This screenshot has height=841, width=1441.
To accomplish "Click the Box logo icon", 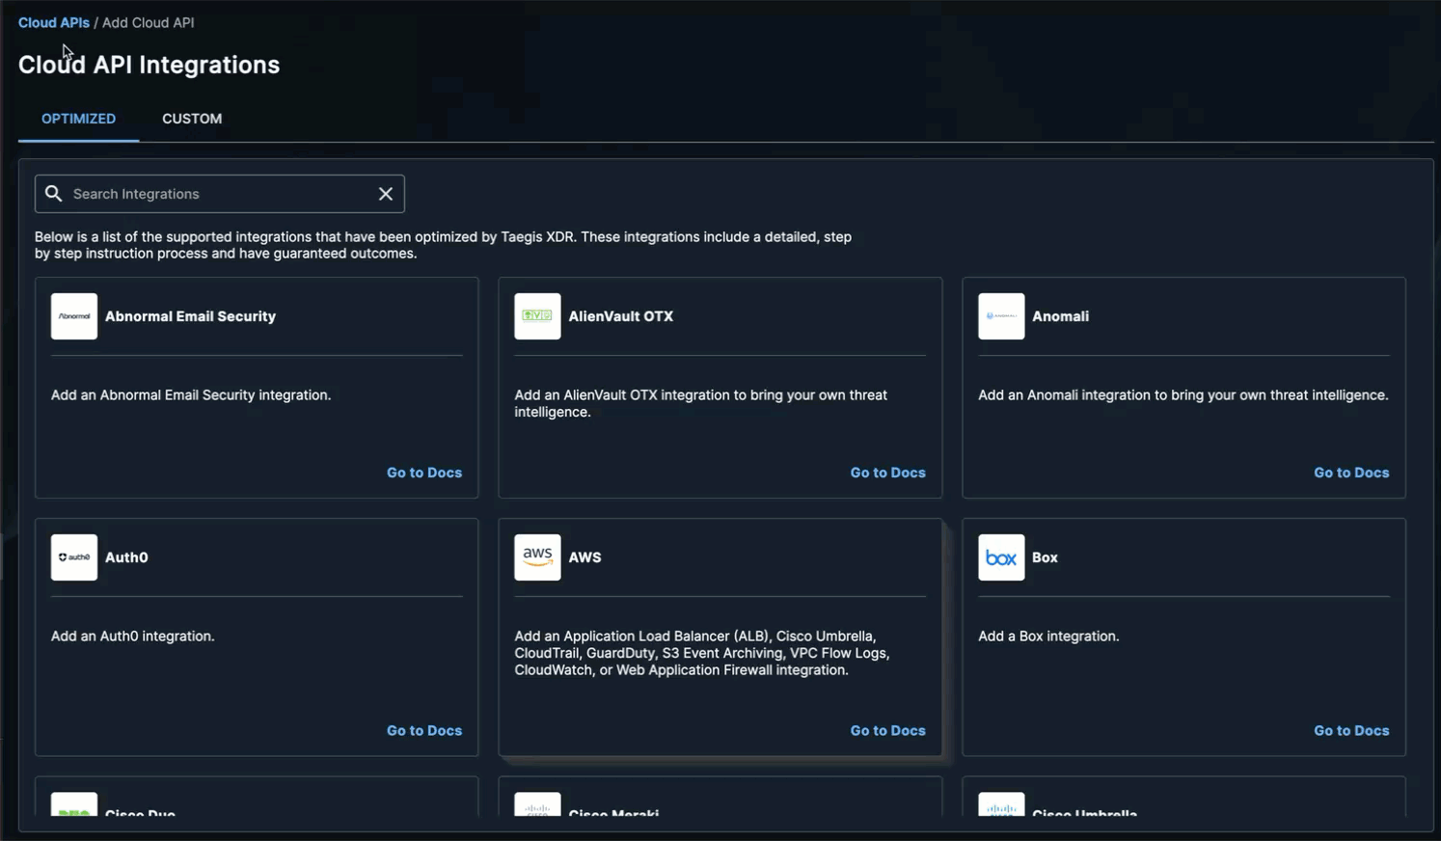I will tap(1001, 557).
